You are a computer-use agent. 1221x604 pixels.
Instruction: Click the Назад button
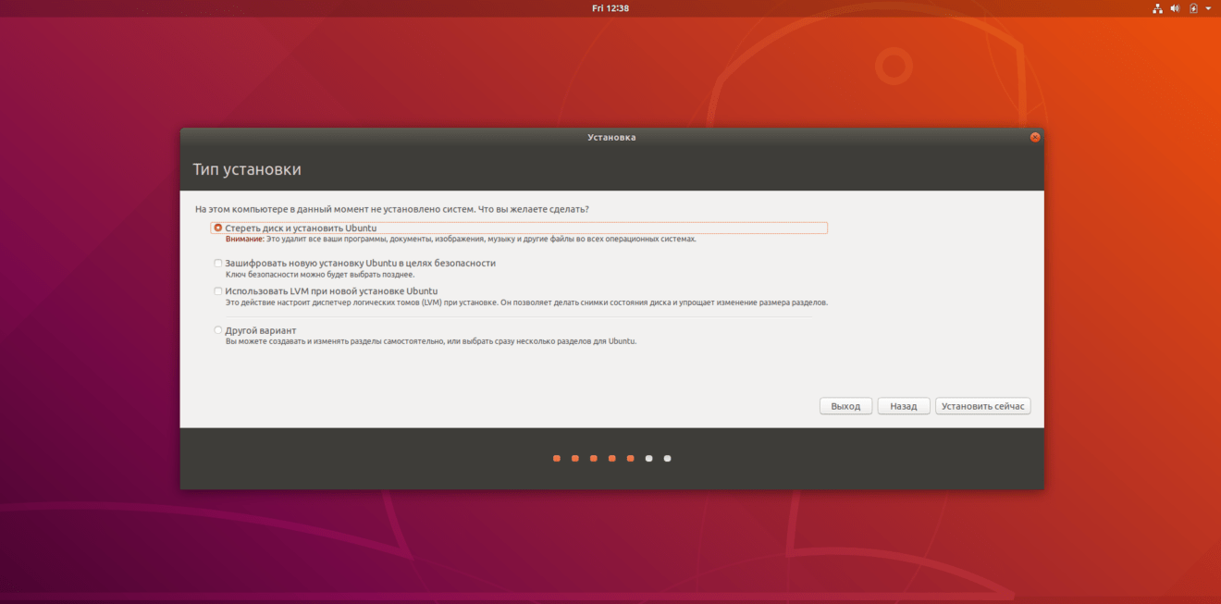coord(903,405)
